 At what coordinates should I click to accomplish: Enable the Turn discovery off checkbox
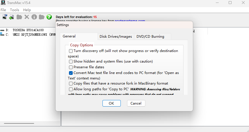coord(71,51)
